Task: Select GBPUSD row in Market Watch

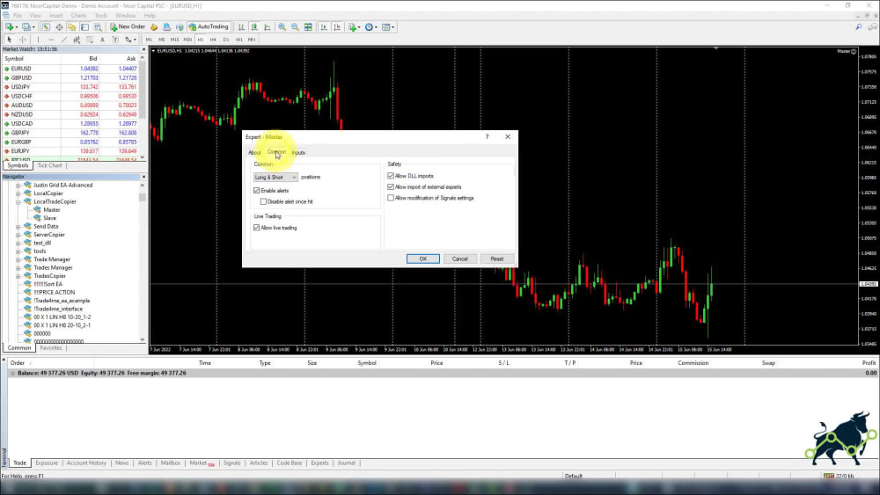Action: pyautogui.click(x=71, y=78)
